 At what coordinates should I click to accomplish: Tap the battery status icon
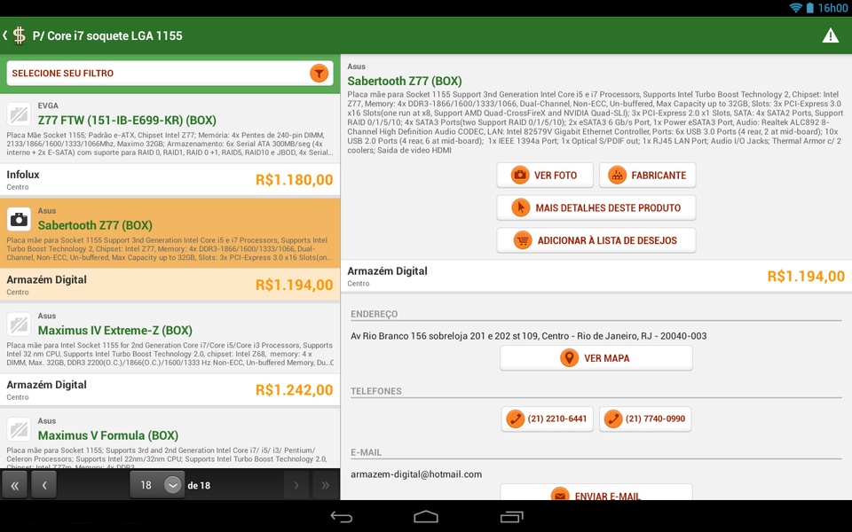coord(810,8)
